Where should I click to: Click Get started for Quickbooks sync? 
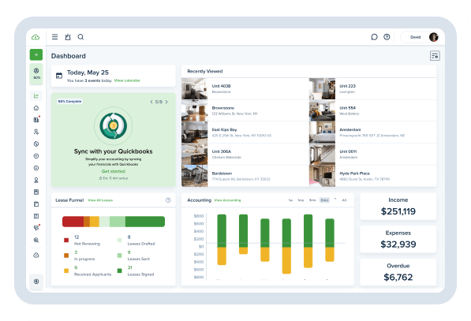click(x=114, y=171)
